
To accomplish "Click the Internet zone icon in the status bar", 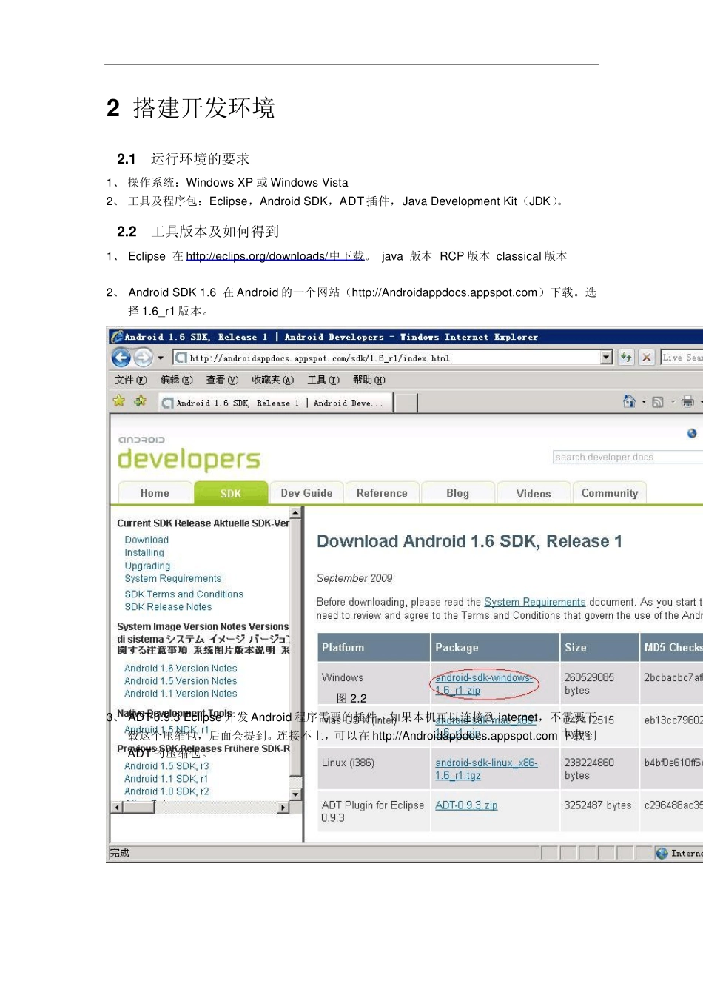I will 662,854.
